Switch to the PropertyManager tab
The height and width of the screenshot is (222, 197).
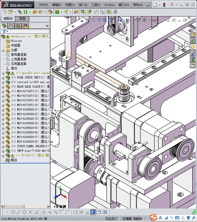[11, 26]
